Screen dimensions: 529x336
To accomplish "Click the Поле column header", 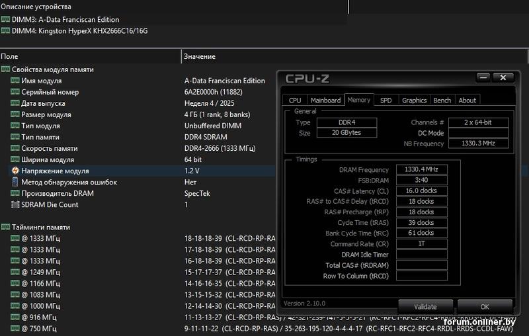I will point(91,56).
